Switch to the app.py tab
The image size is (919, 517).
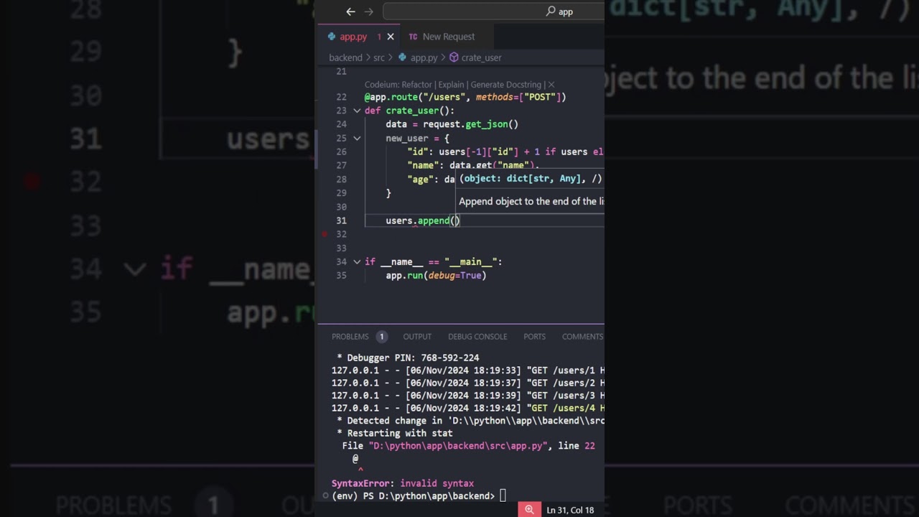tap(353, 37)
